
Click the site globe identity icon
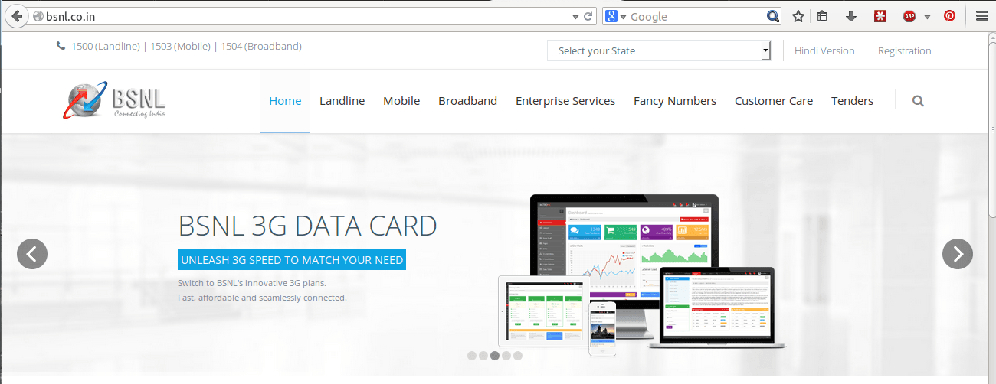click(38, 16)
